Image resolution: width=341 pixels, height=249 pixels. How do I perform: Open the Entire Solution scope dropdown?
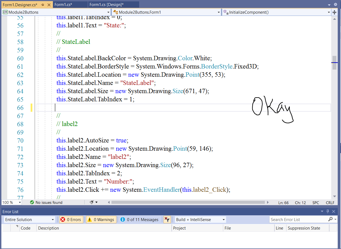(x=29, y=219)
